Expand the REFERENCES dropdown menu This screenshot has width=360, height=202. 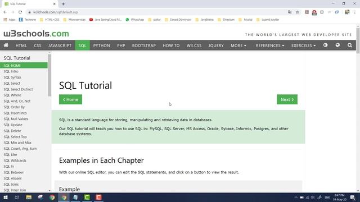tap(270, 45)
